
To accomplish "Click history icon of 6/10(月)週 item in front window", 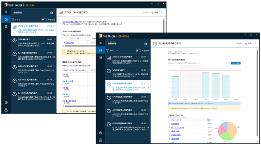I will tap(109, 124).
